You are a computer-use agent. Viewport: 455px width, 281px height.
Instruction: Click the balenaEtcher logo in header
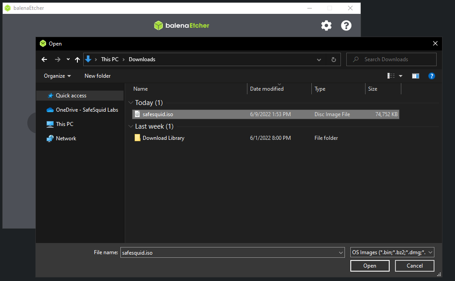181,25
